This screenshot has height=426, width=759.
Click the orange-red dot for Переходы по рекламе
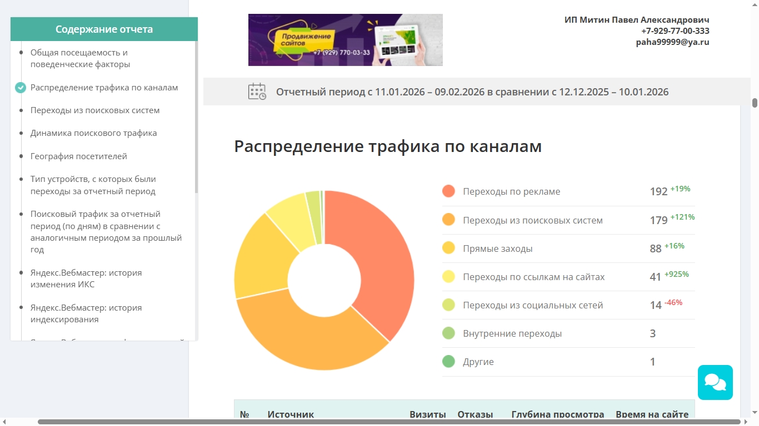(448, 191)
